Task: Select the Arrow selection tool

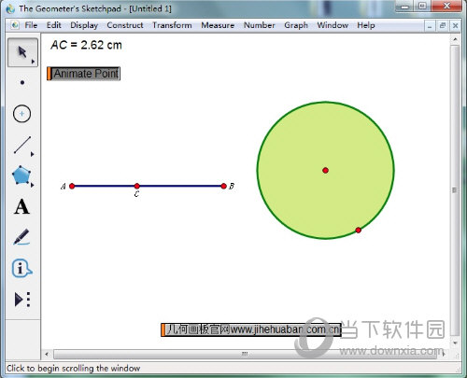Action: [x=22, y=52]
